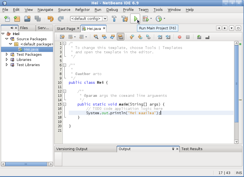
Task: Start macro recording with the red circle
Action: pos(179,37)
